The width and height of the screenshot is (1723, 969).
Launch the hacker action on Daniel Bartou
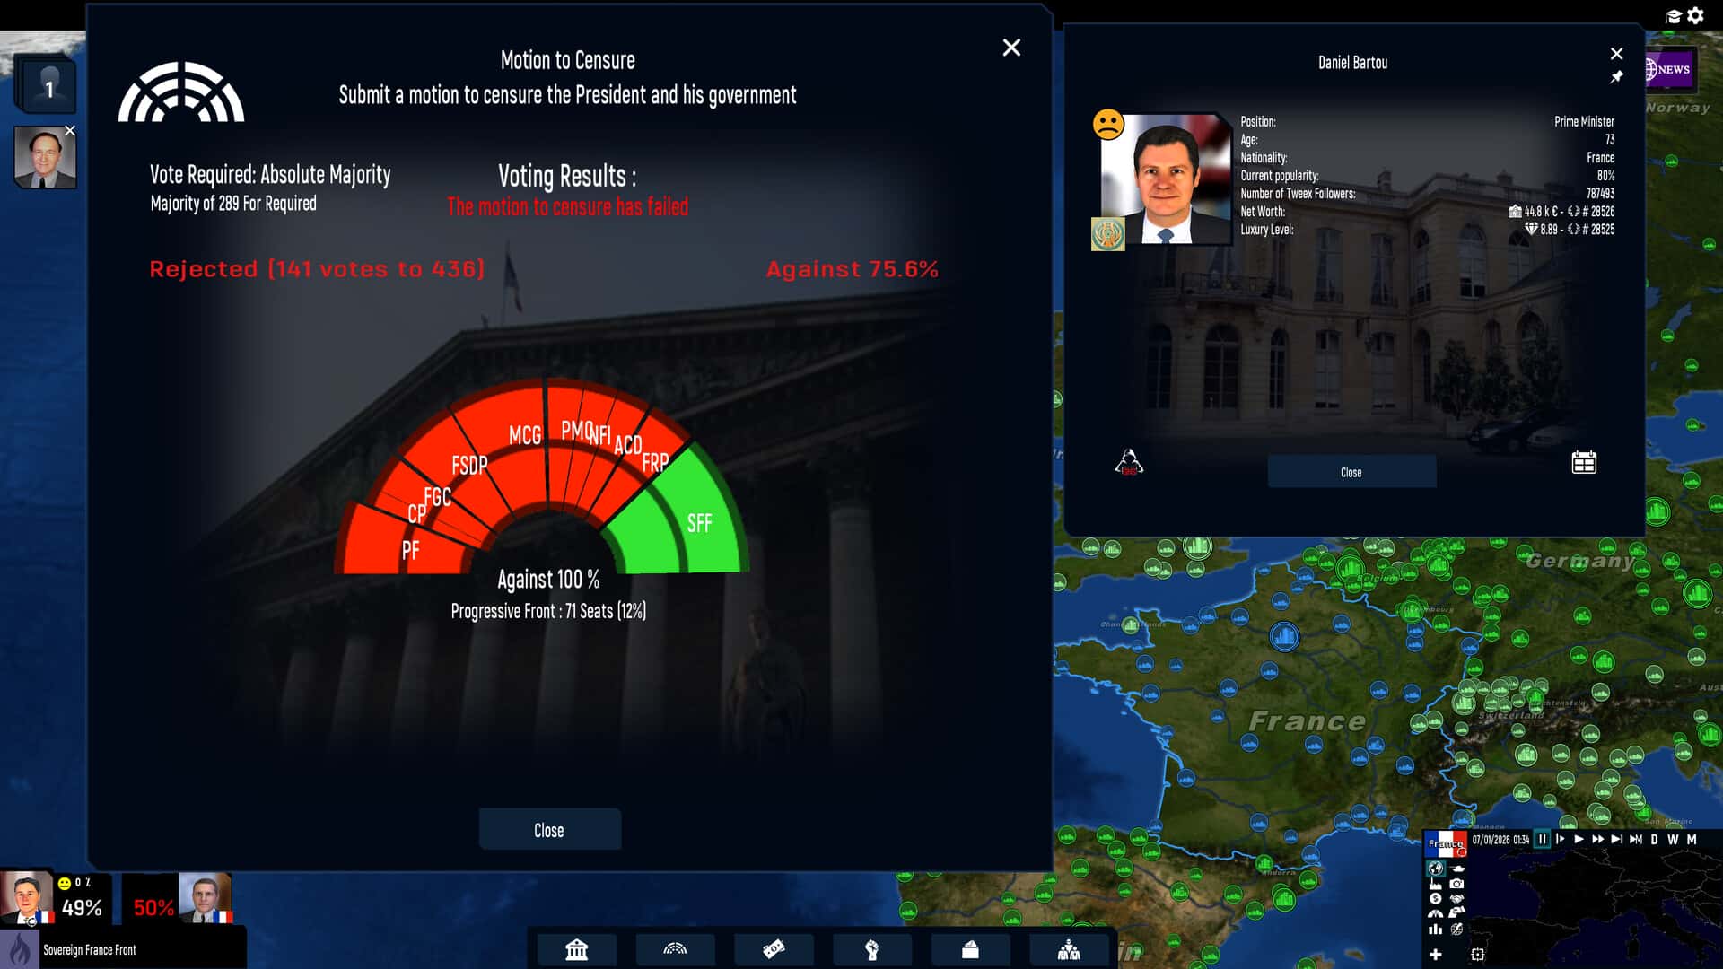coord(1130,460)
